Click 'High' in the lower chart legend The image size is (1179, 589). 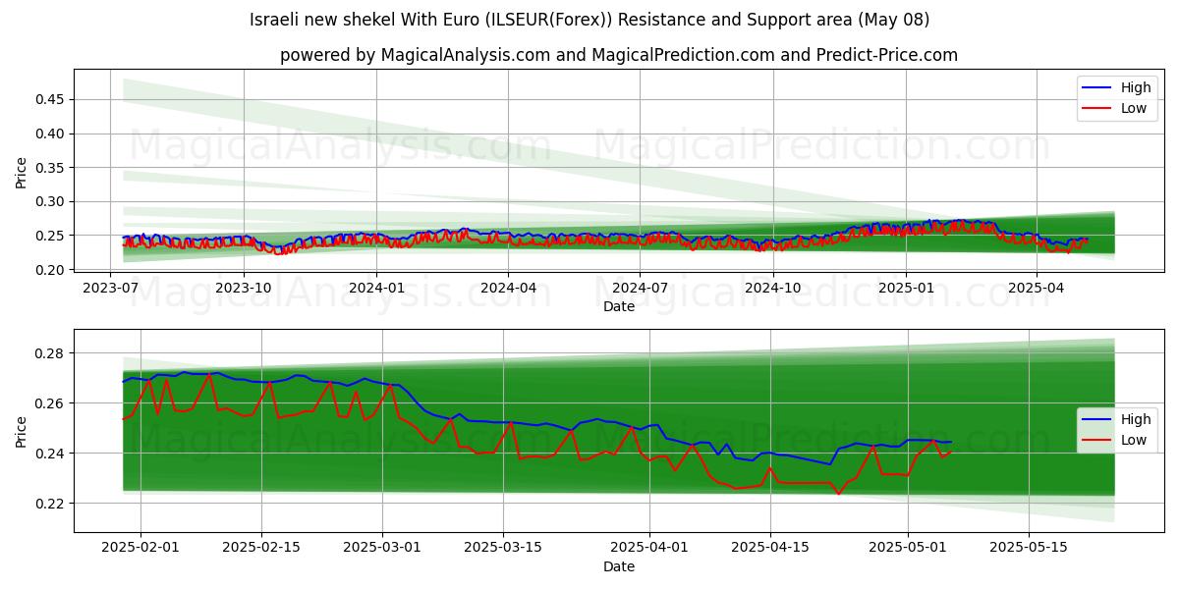click(x=1136, y=419)
